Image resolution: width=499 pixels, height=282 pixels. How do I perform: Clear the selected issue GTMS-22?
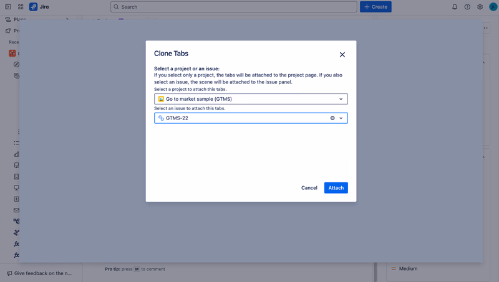point(332,118)
